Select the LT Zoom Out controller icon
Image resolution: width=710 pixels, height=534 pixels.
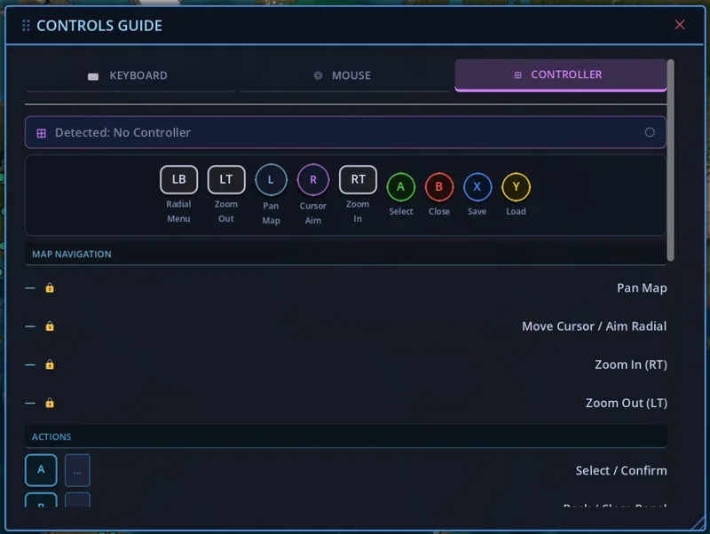point(226,179)
